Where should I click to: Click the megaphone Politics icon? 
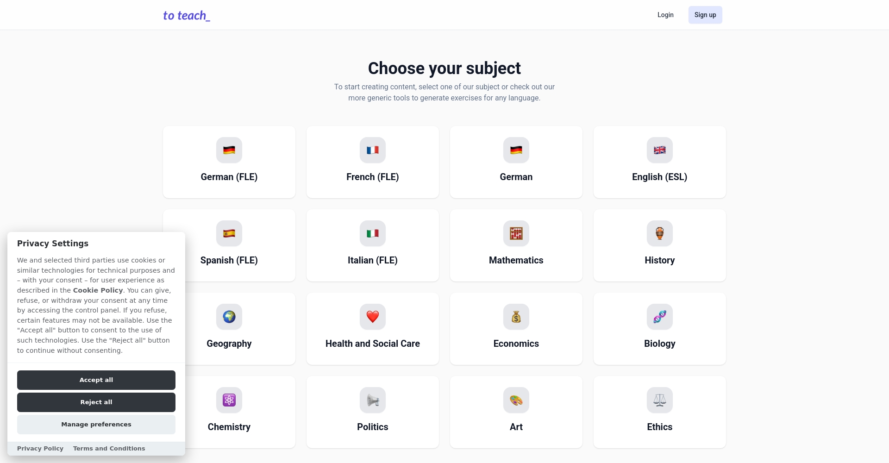pyautogui.click(x=372, y=400)
